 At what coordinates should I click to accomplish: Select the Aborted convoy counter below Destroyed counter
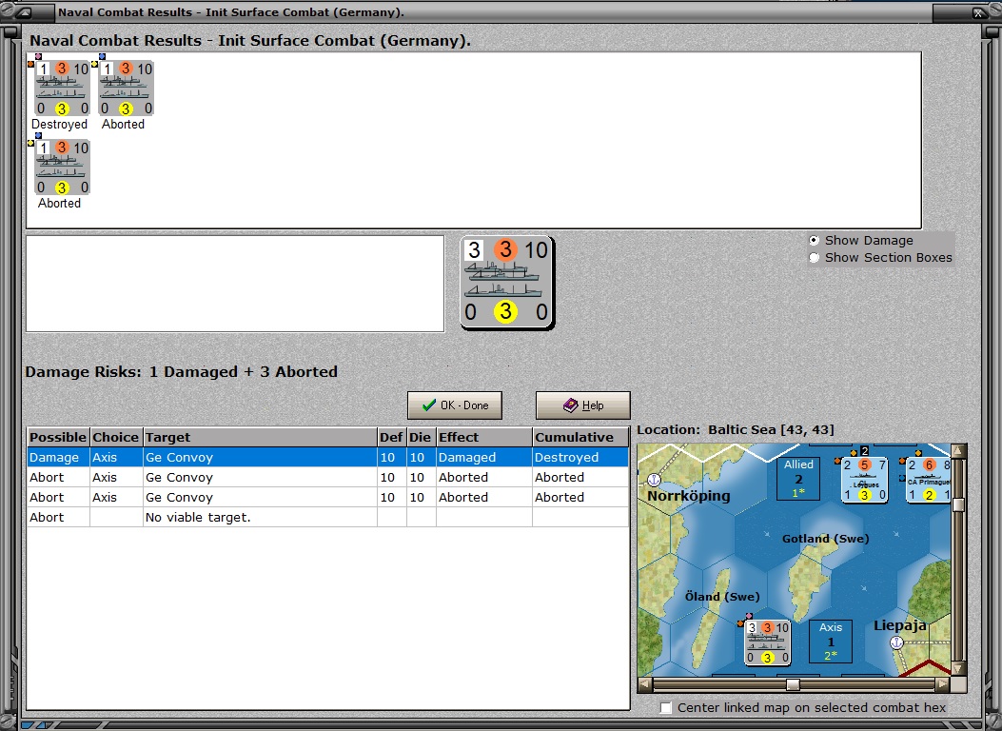point(62,167)
